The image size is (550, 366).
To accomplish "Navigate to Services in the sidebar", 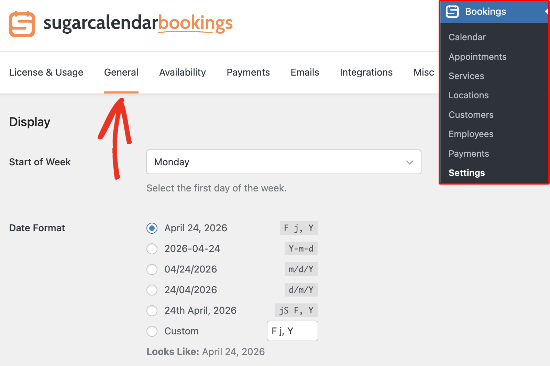I will click(466, 76).
